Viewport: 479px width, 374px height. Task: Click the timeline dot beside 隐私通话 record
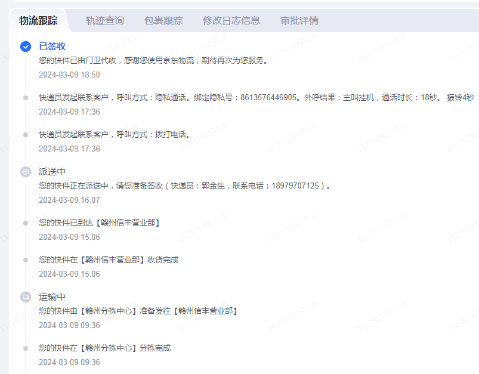pos(26,98)
